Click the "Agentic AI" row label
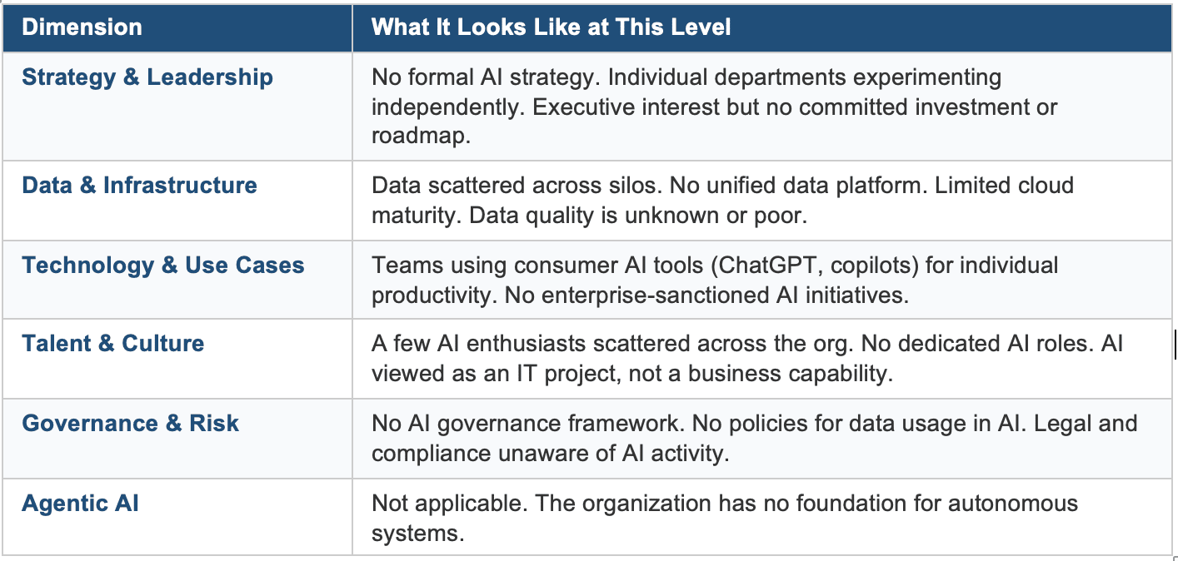Screen dimensions: 1178x561 click(x=80, y=503)
